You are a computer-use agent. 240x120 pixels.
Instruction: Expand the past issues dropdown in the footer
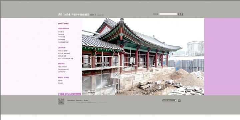coord(170,101)
